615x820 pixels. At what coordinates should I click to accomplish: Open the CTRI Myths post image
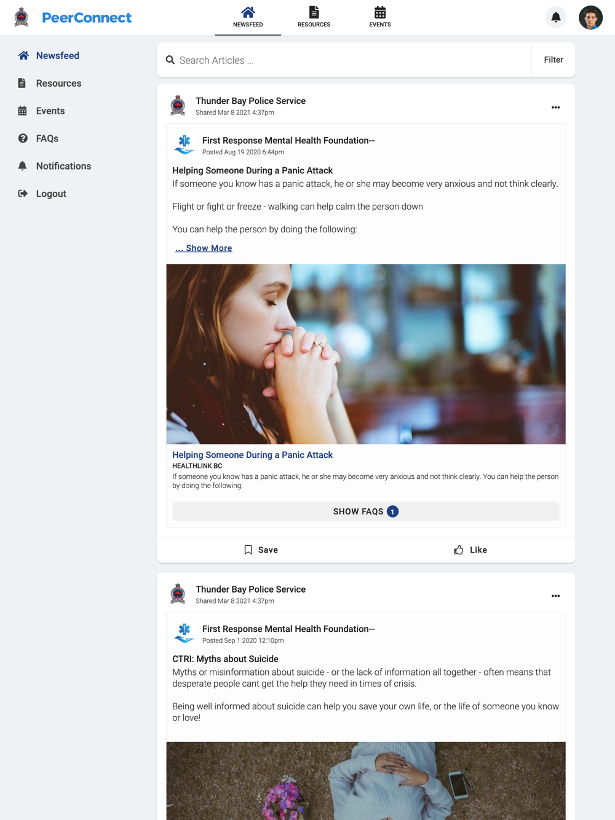pos(366,781)
